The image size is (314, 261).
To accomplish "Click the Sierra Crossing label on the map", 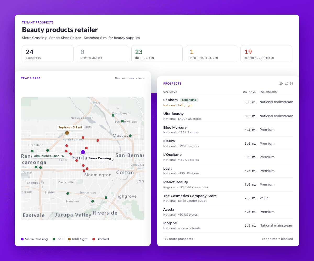I will [x=100, y=158].
